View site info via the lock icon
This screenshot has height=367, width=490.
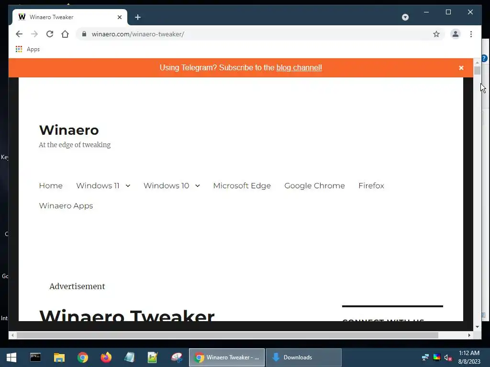84,34
